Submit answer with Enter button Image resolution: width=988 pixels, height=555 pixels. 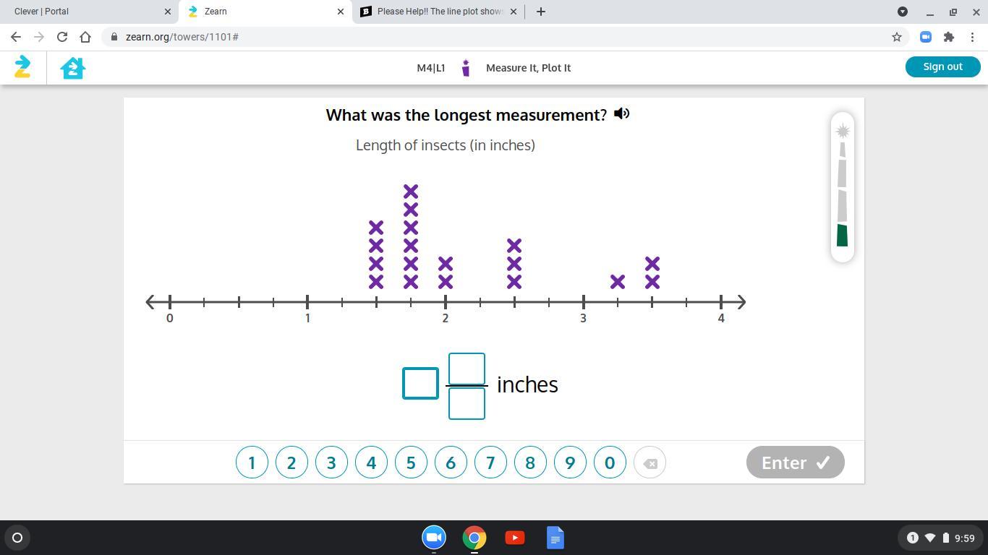[x=795, y=462]
